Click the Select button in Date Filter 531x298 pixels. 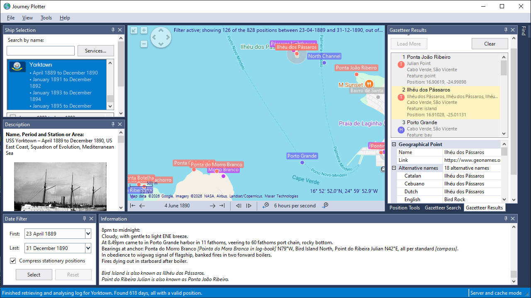coord(34,275)
